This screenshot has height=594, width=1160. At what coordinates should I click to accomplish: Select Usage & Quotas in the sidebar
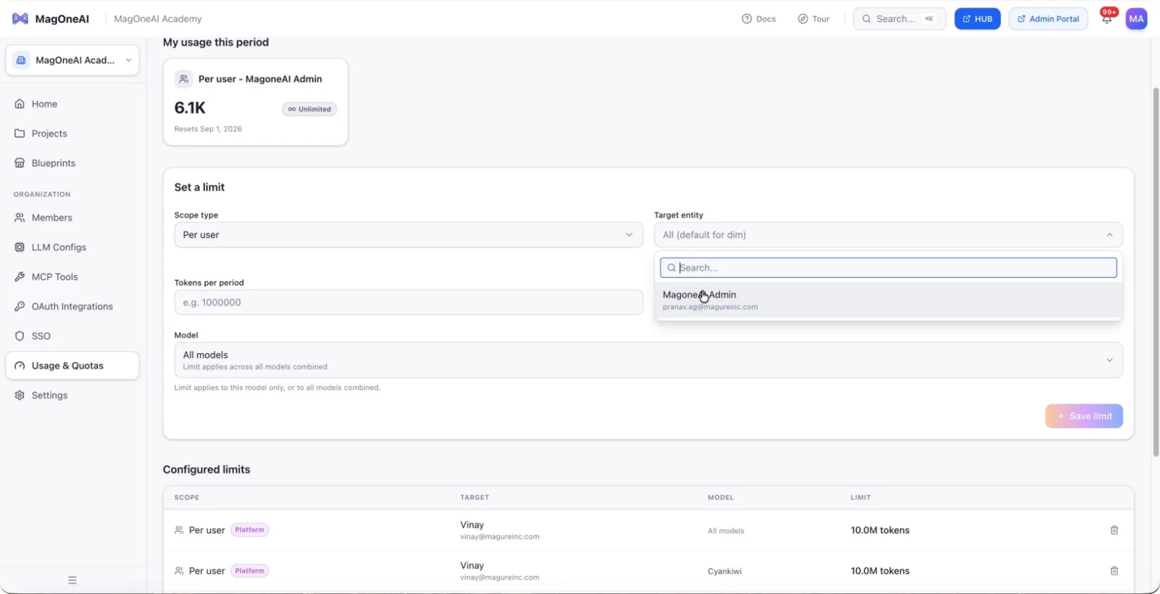[72, 366]
